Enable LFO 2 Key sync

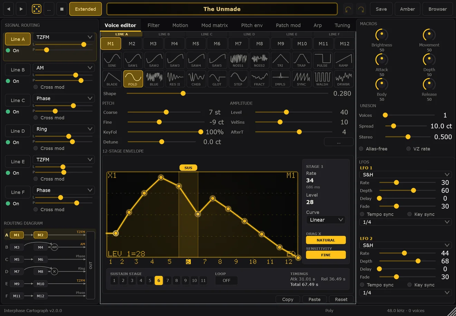(x=409, y=285)
